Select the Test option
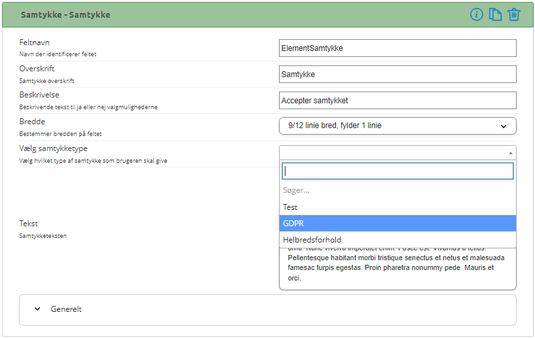 click(397, 207)
